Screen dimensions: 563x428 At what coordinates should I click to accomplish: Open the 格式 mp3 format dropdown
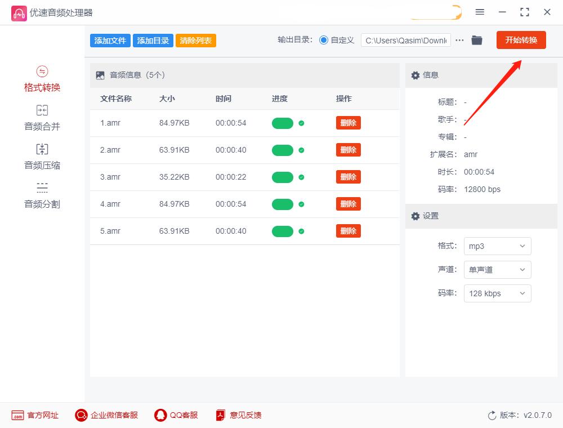click(x=497, y=246)
